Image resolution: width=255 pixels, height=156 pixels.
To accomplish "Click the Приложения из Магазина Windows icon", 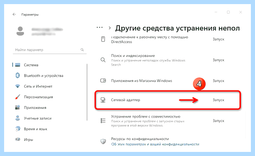I will (103, 81).
